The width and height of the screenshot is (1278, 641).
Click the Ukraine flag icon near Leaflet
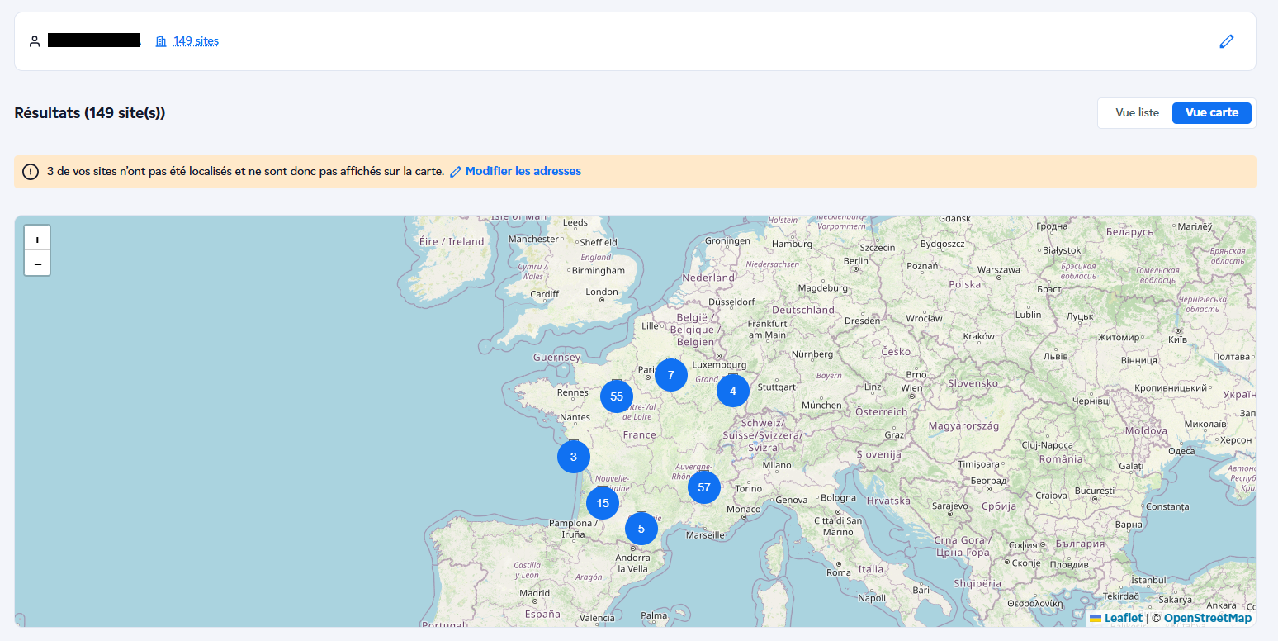coord(1096,618)
